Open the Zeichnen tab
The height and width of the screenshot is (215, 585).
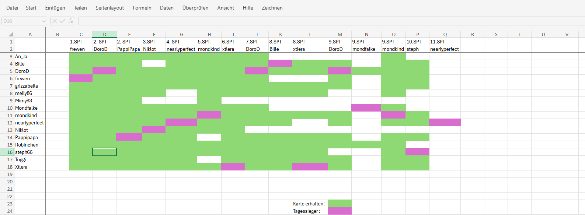click(x=272, y=8)
